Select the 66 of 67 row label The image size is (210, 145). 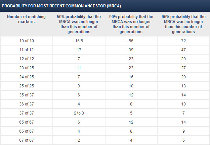(27, 131)
